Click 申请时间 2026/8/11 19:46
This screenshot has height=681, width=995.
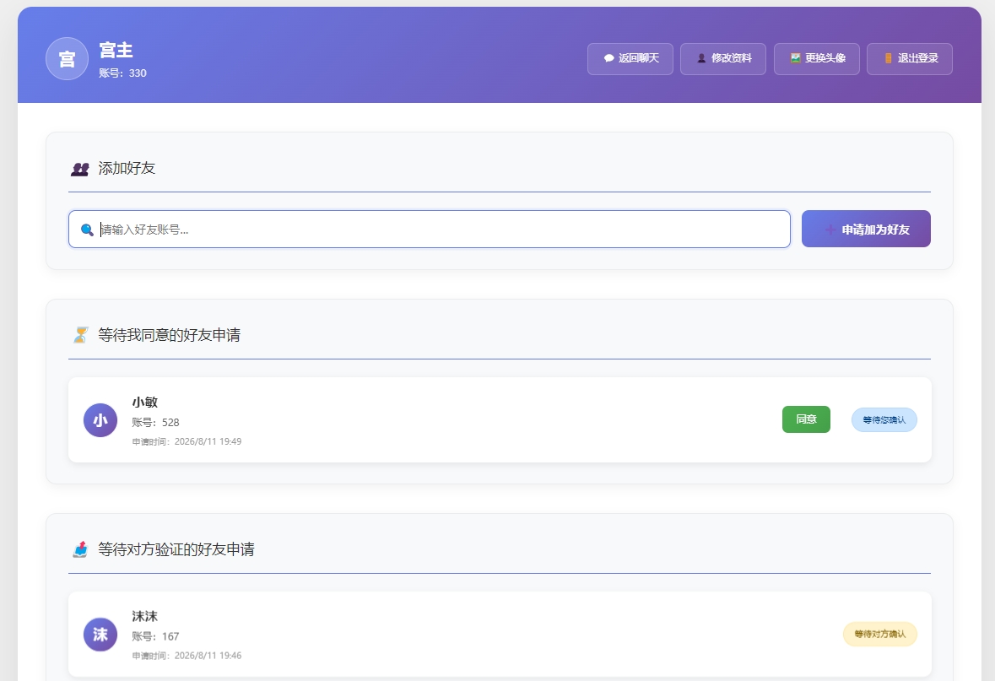click(187, 656)
